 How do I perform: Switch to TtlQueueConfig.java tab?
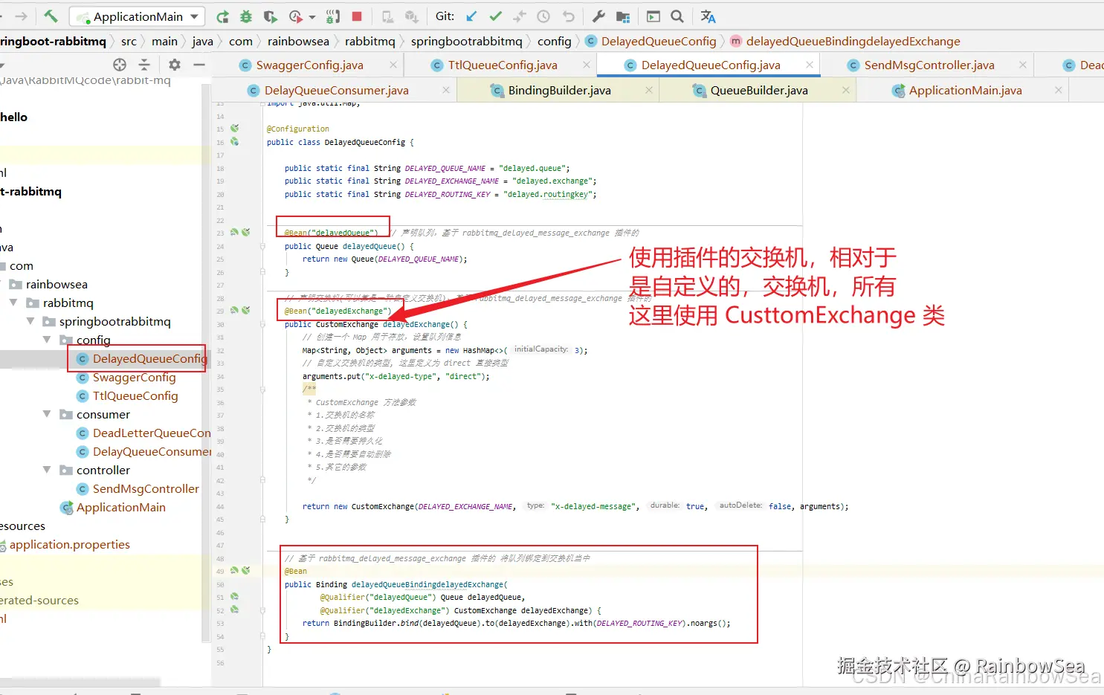click(x=503, y=65)
